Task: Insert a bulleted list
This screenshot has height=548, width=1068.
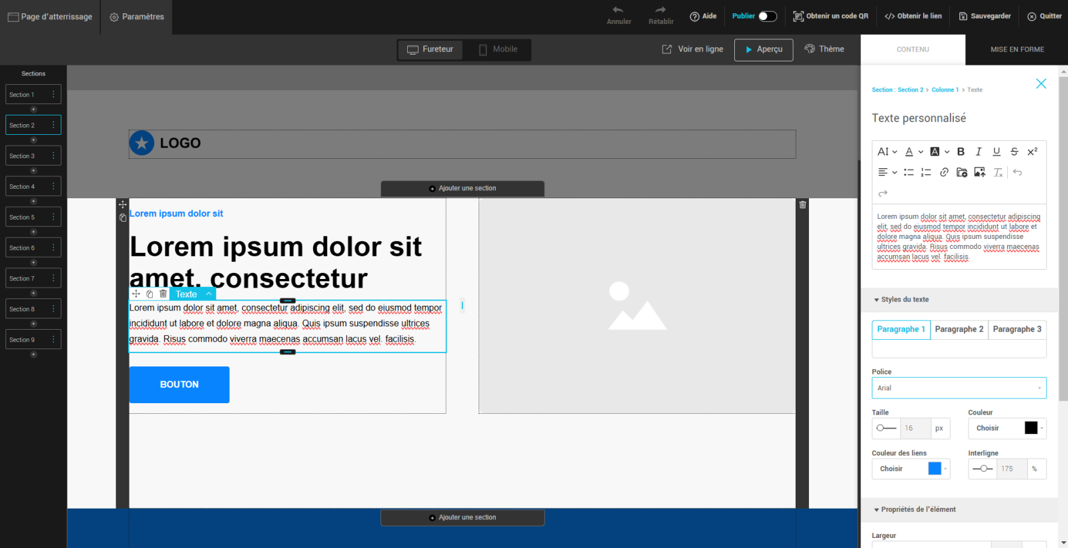Action: pyautogui.click(x=908, y=172)
